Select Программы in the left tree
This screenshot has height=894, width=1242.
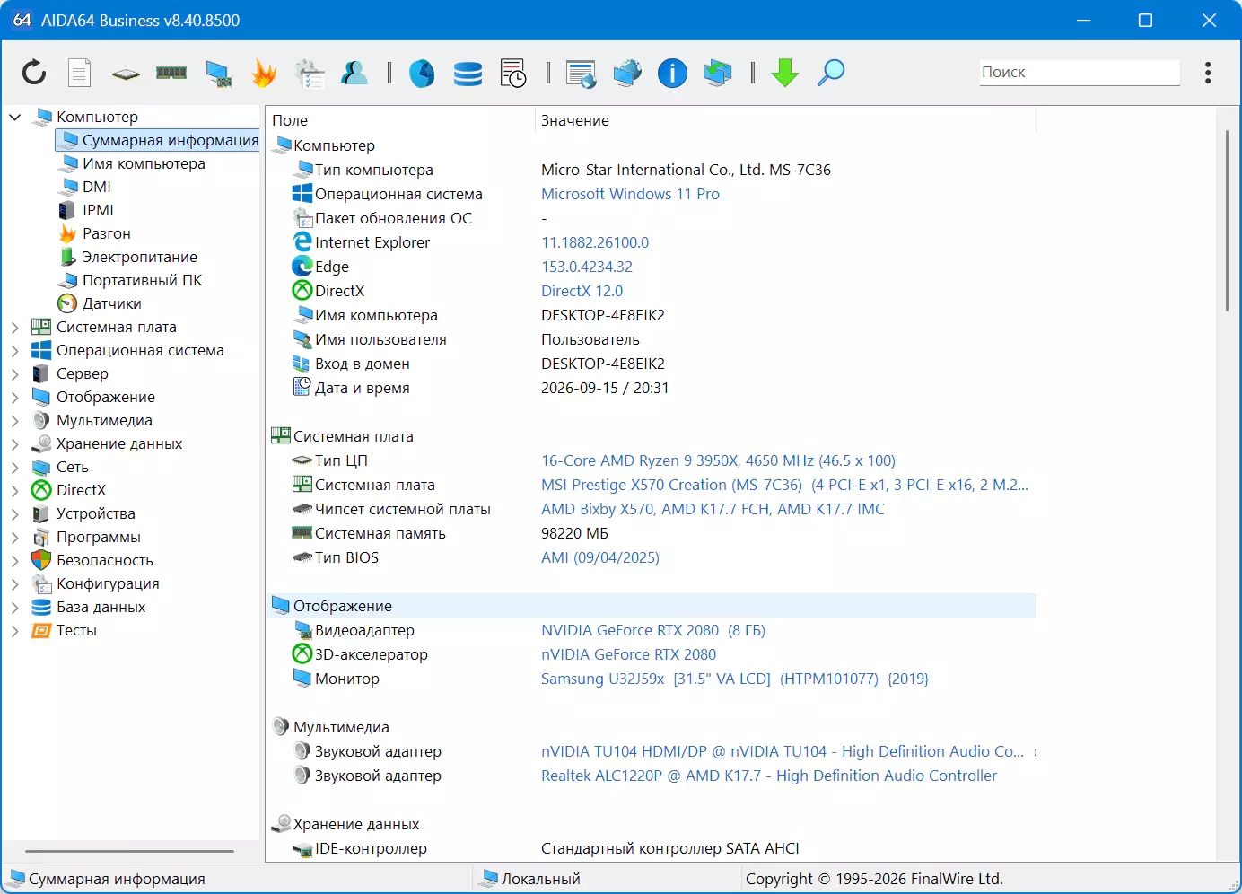coord(99,537)
